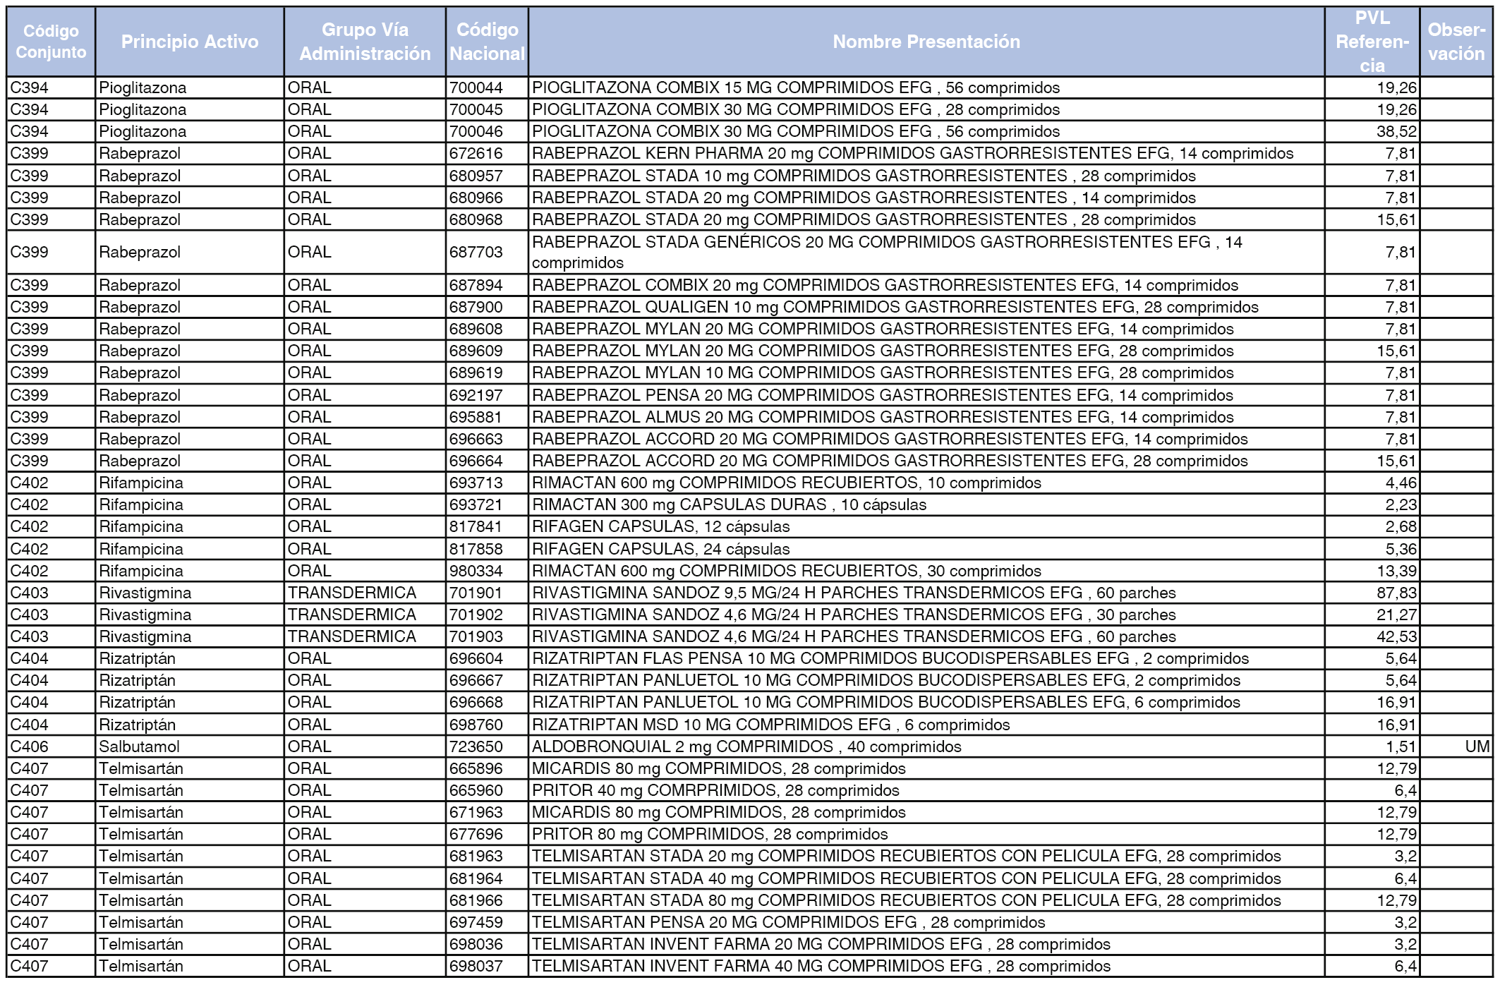Click RABEPRAZOL PENSA 20 MG presentation

click(926, 395)
